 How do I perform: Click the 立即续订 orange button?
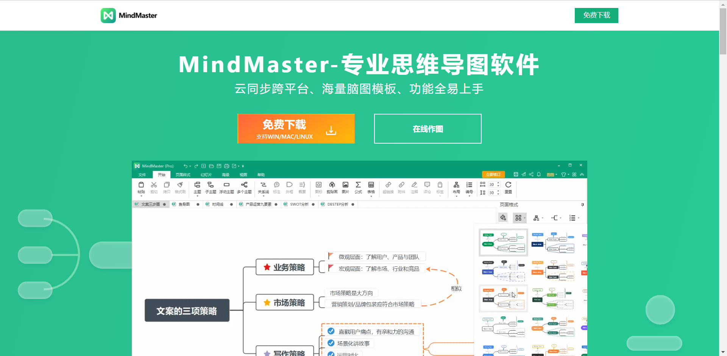click(493, 174)
